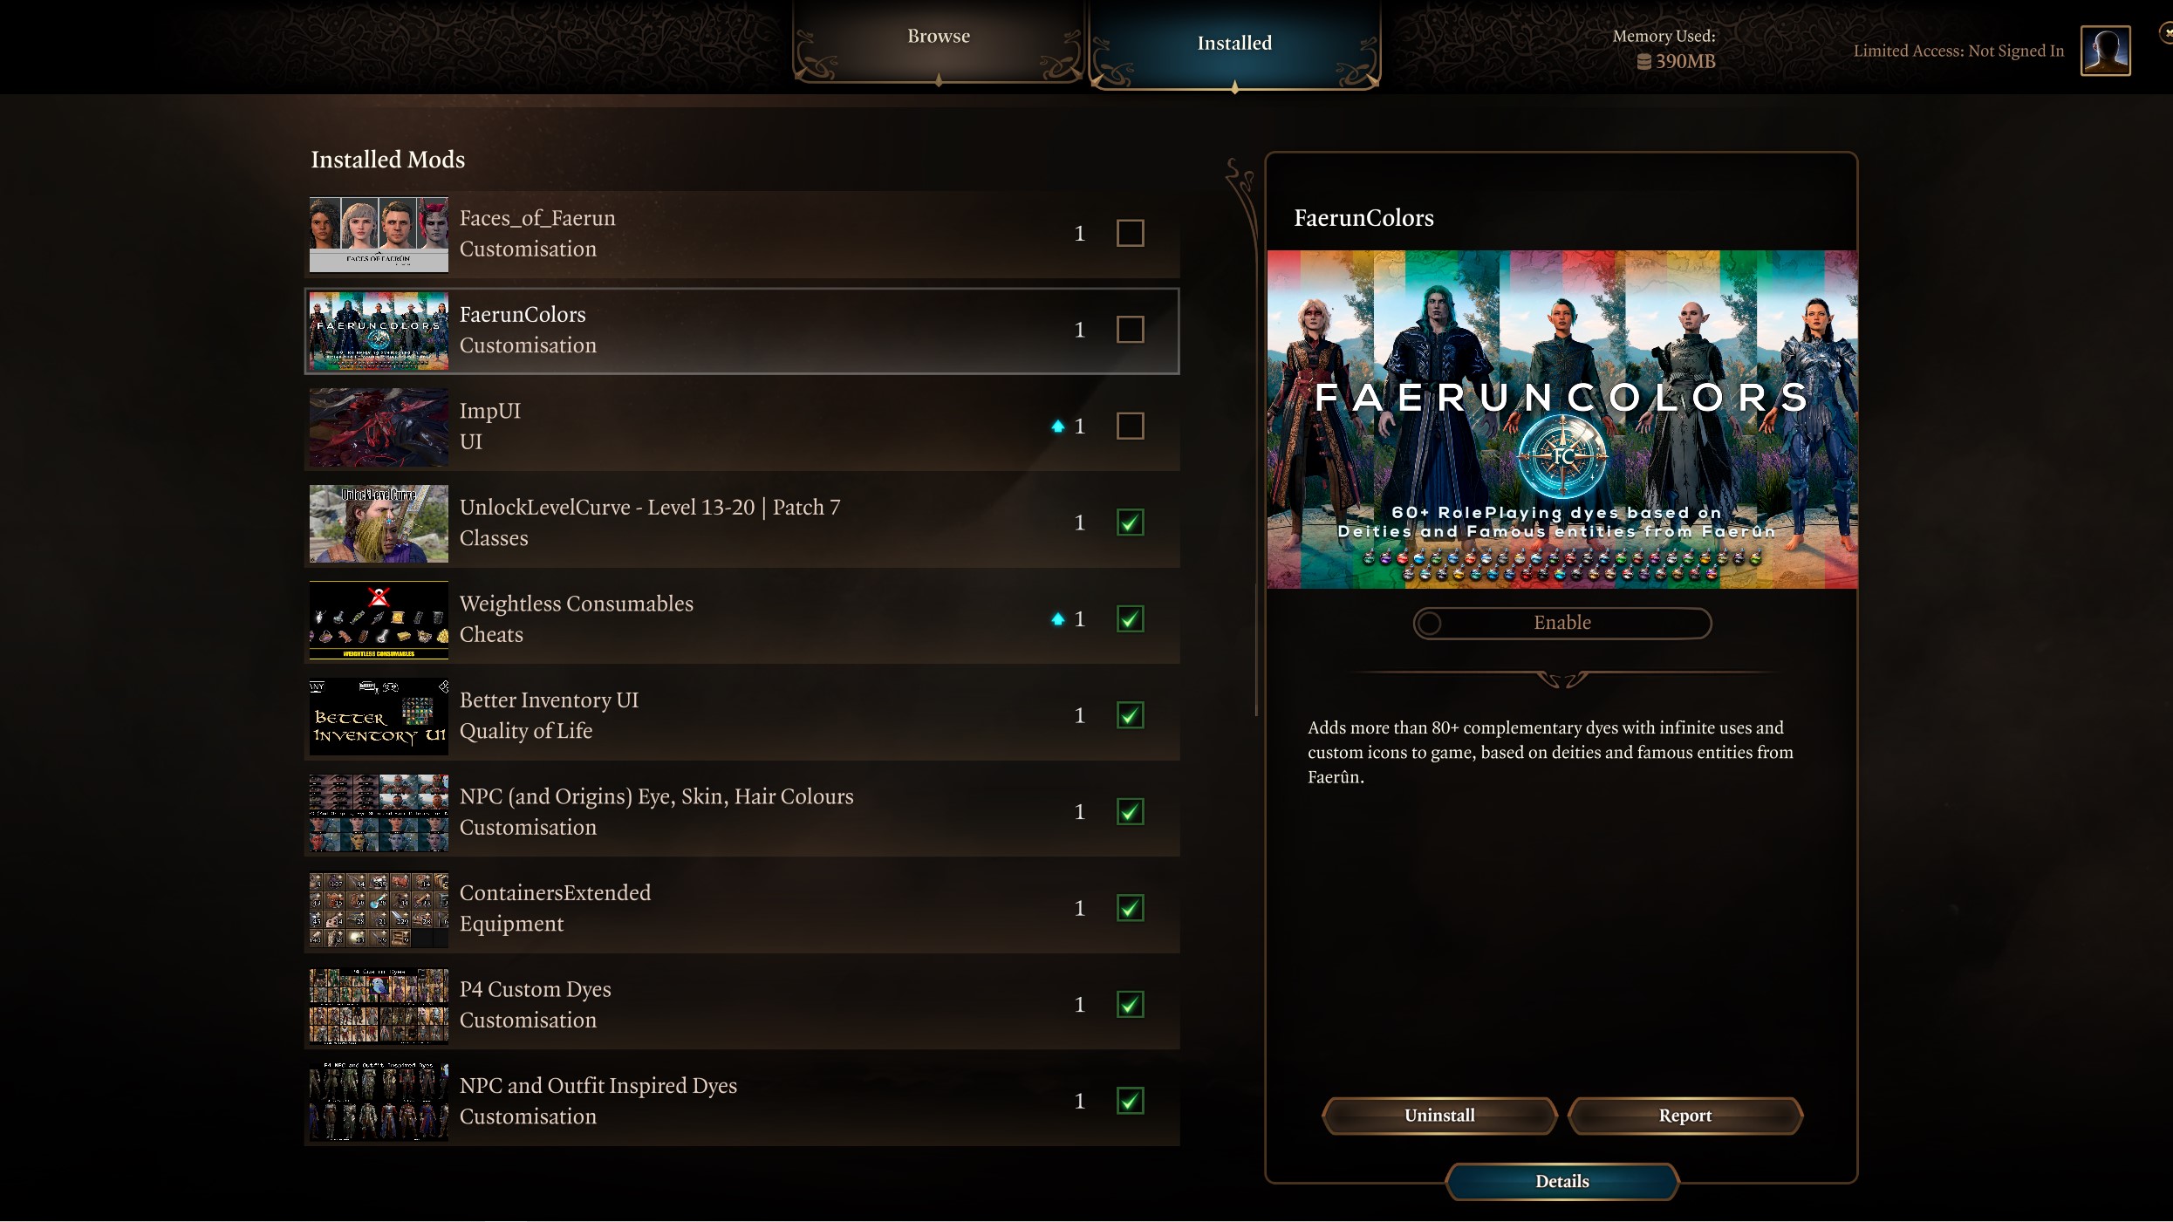Viewport: 2173px width, 1222px height.
Task: Click the UnlockLevelCurve mod icon
Action: [x=378, y=522]
